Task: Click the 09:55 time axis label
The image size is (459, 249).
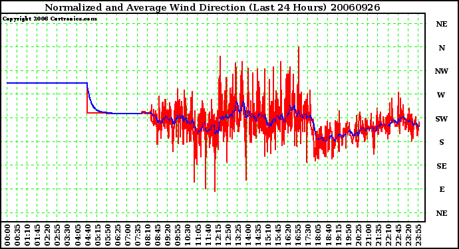Action: click(x=178, y=235)
